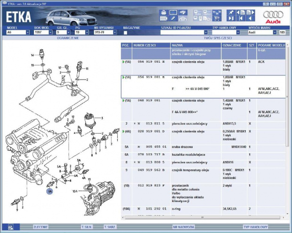Click the ETKA app icon in title bar
The height and width of the screenshot is (233, 292).
click(x=5, y=4)
